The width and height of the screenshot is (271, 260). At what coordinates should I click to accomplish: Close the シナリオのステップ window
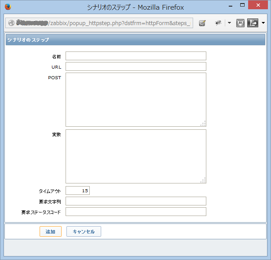tap(258, 5)
